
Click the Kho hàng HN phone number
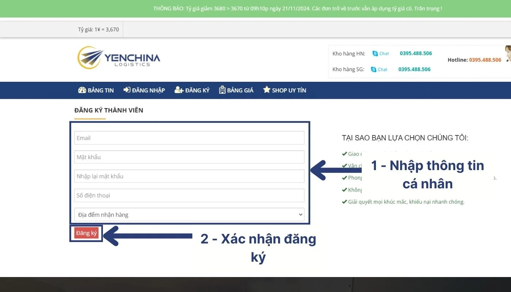click(x=416, y=53)
